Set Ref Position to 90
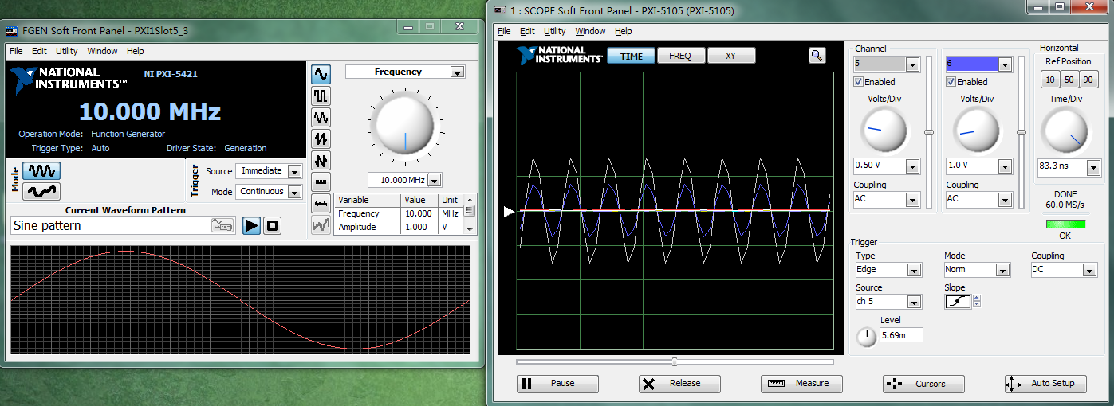Screen dimensions: 1114x406 click(1087, 79)
